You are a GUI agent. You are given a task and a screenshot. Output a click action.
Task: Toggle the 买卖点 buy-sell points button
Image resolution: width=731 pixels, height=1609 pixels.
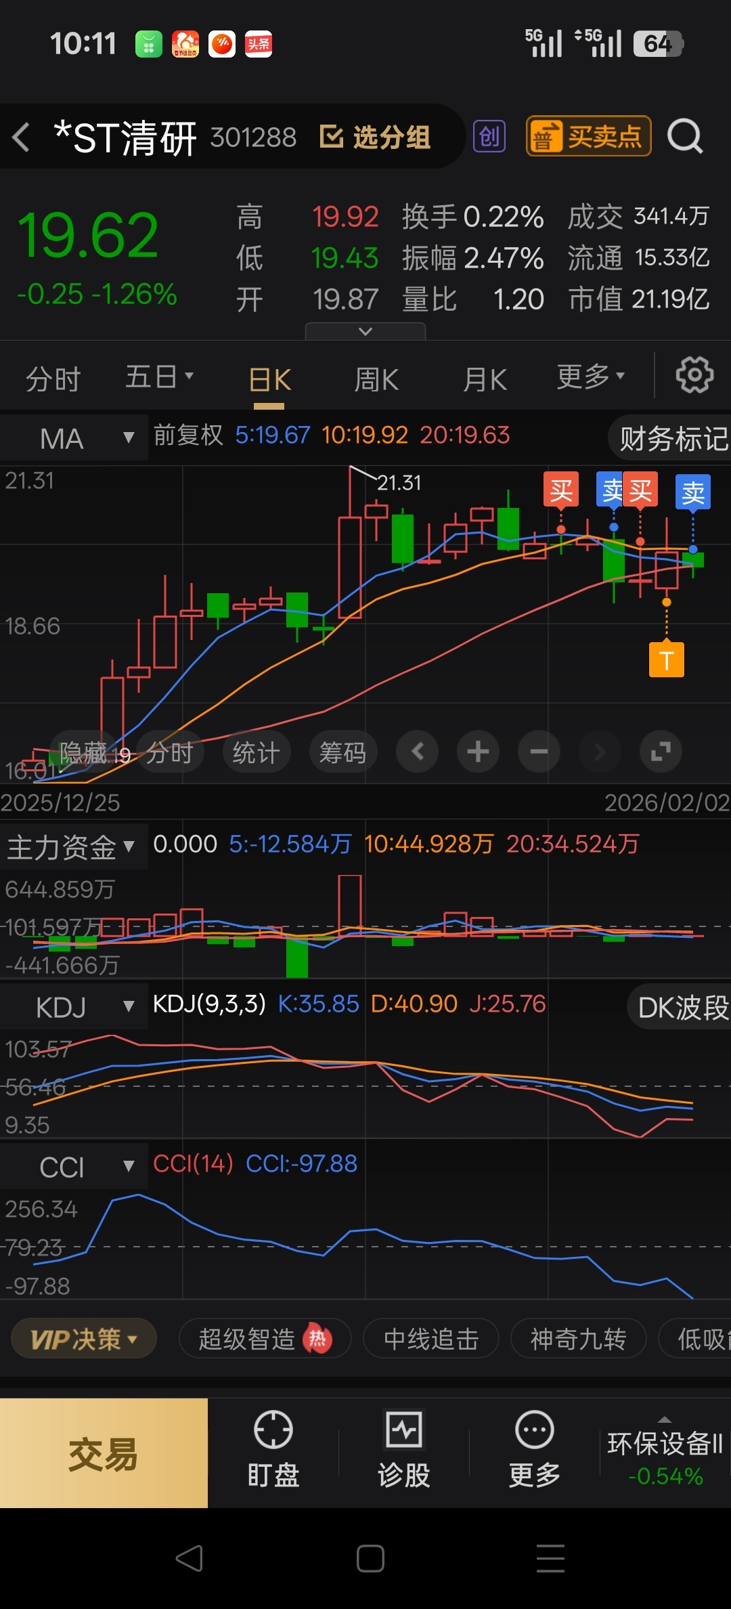[588, 137]
